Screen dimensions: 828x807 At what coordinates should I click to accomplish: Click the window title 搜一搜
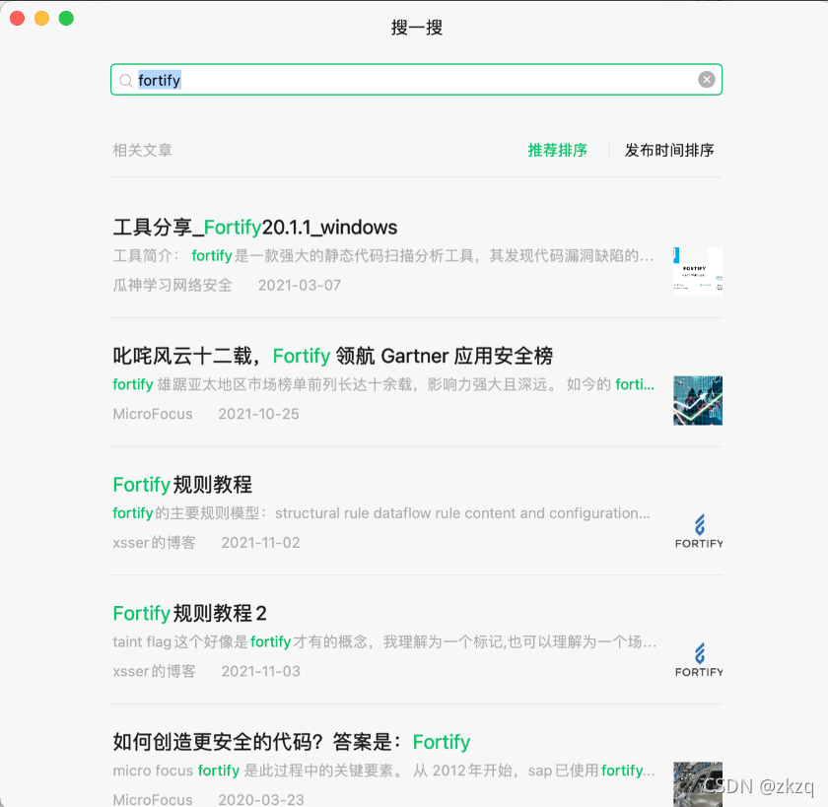pos(417,28)
